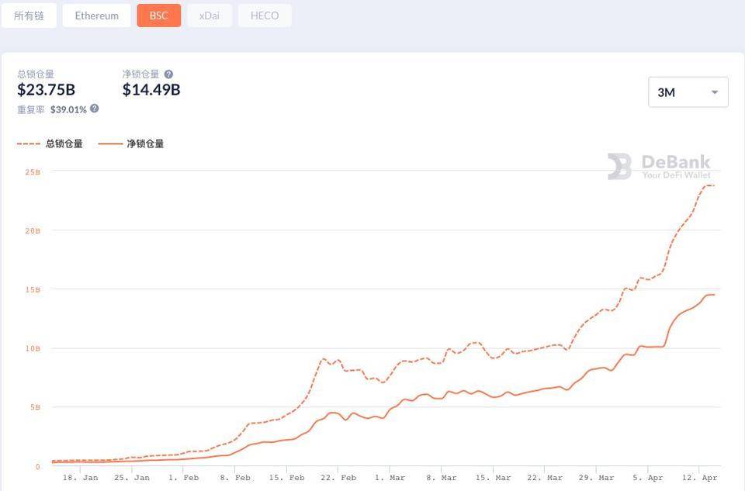
Task: Switch to the Ethereum tab
Action: pyautogui.click(x=97, y=16)
